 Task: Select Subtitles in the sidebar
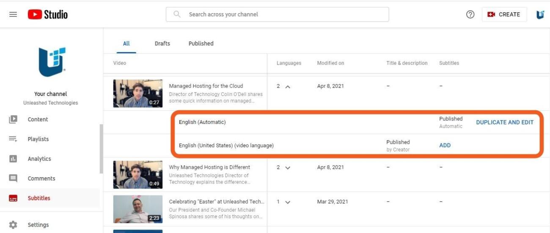pos(38,198)
